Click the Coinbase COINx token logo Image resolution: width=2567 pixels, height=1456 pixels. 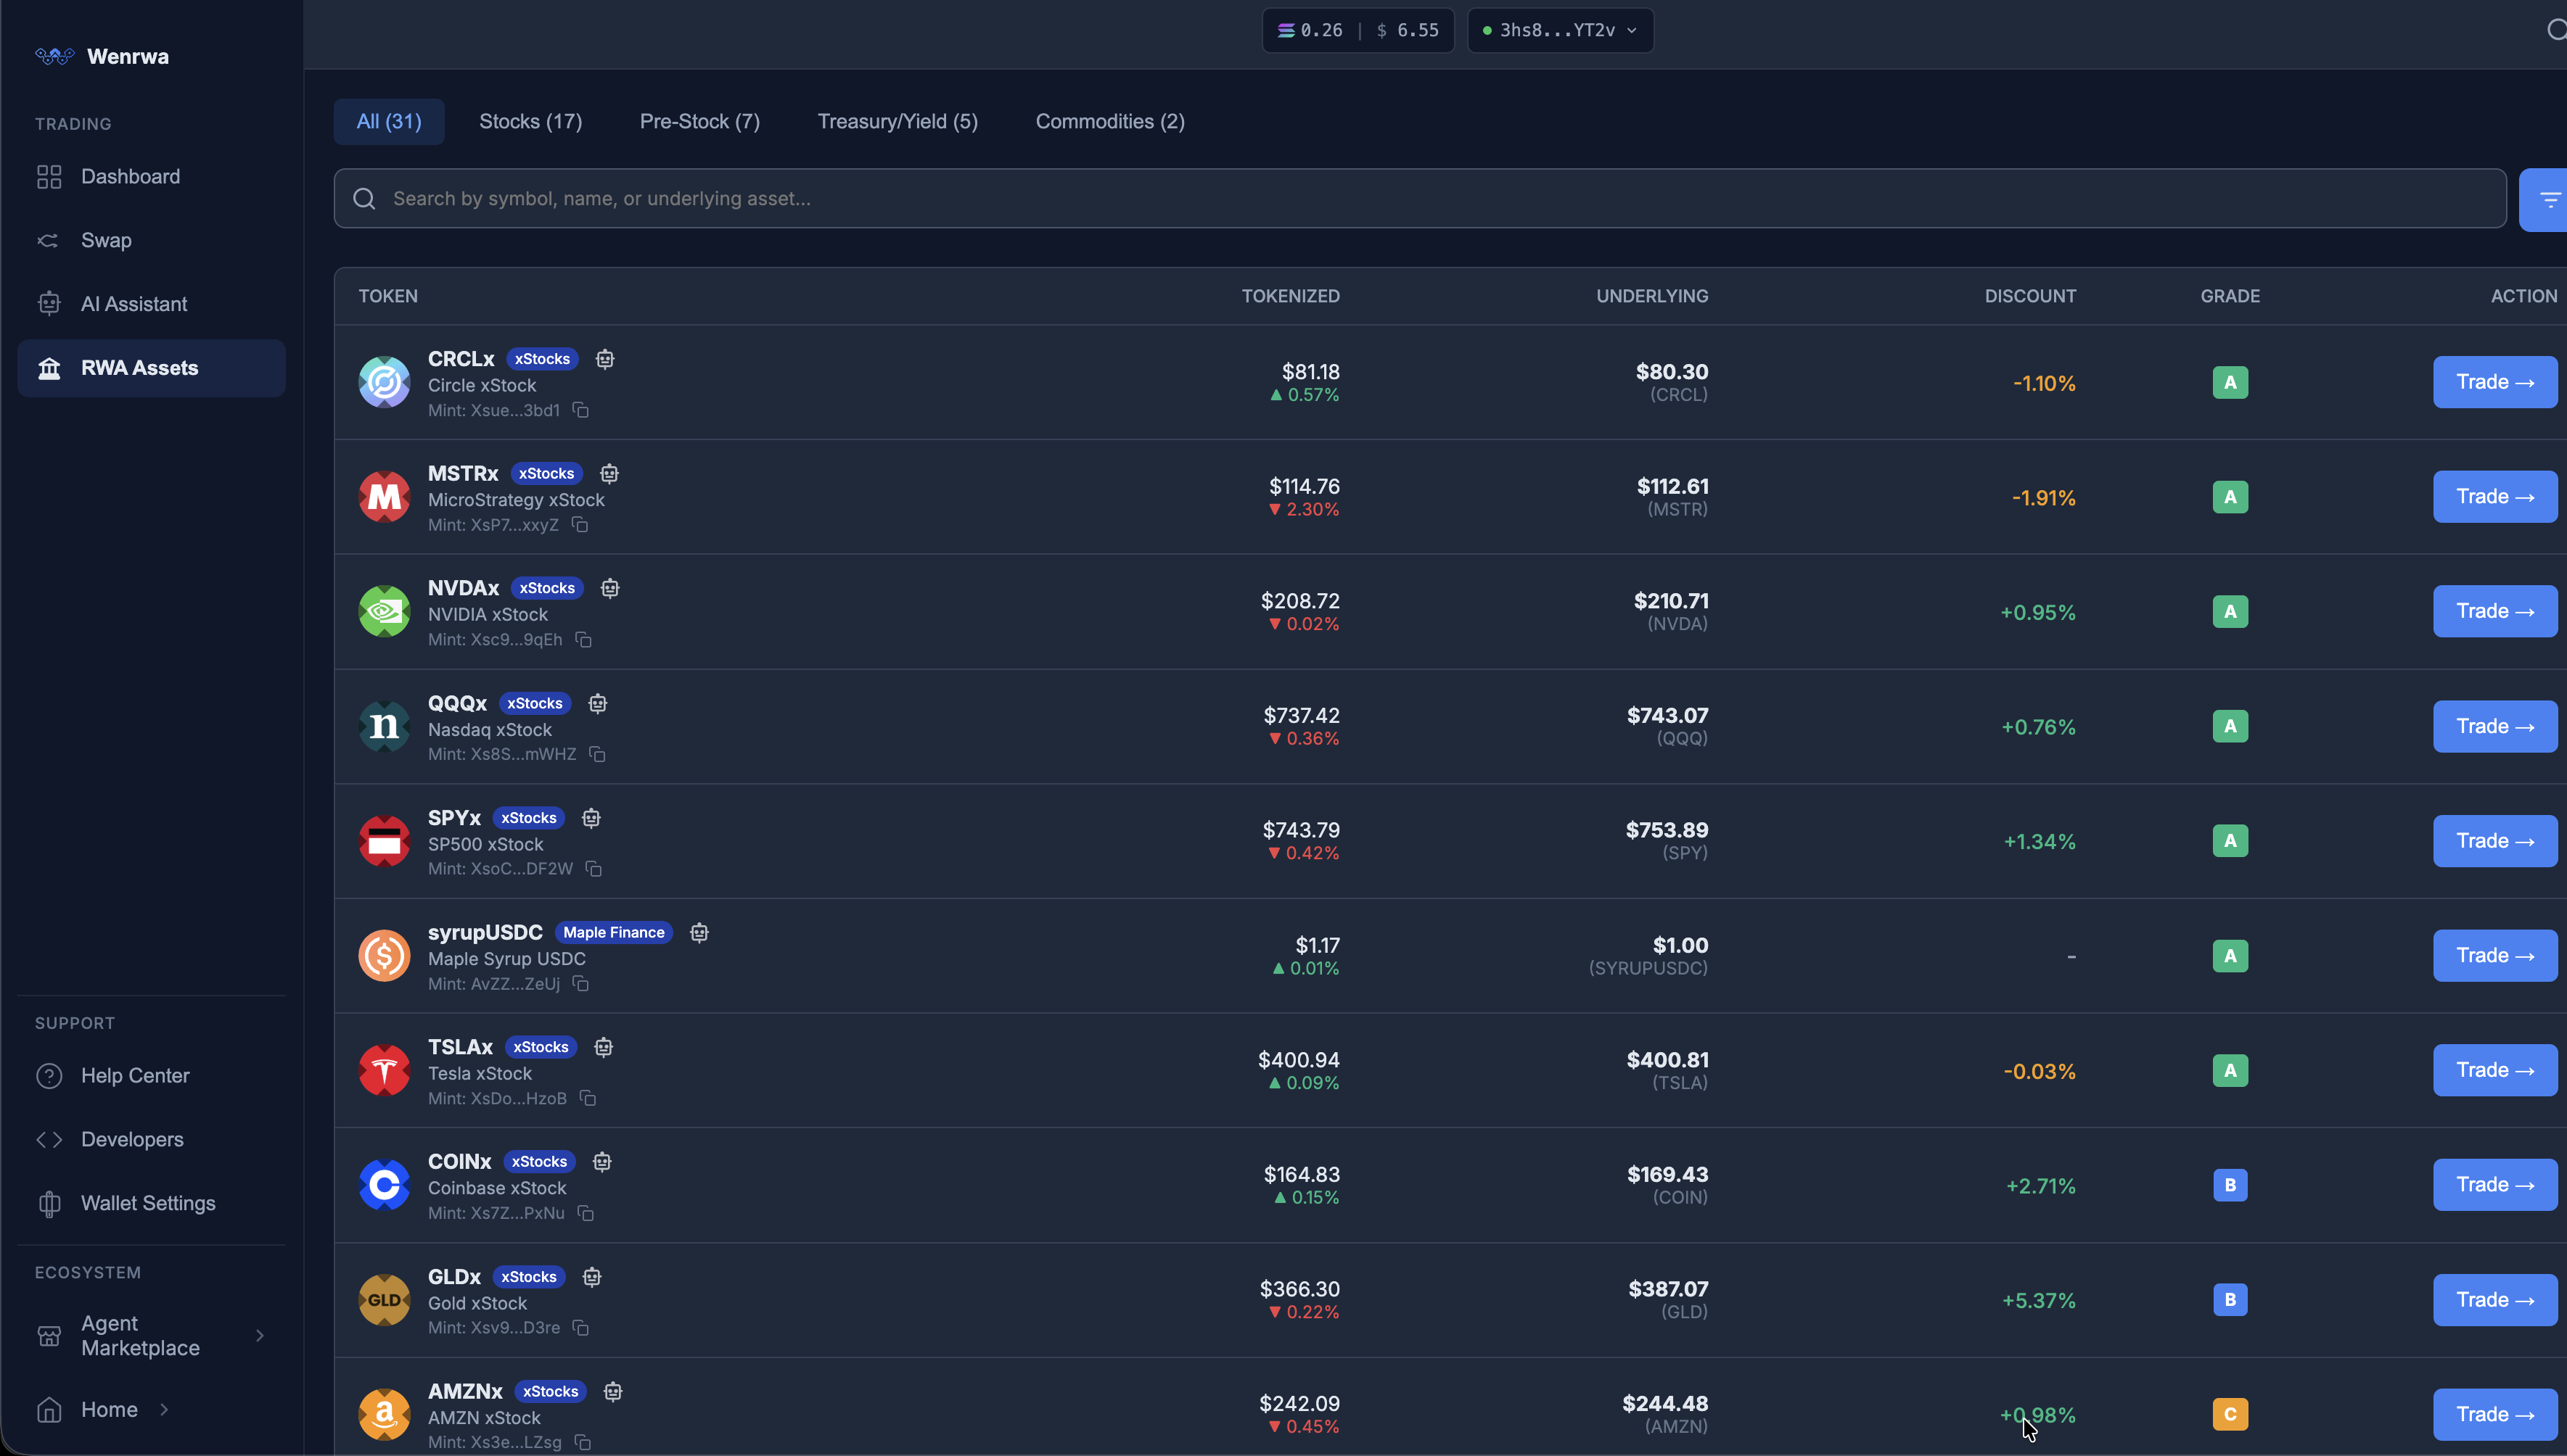pos(384,1185)
